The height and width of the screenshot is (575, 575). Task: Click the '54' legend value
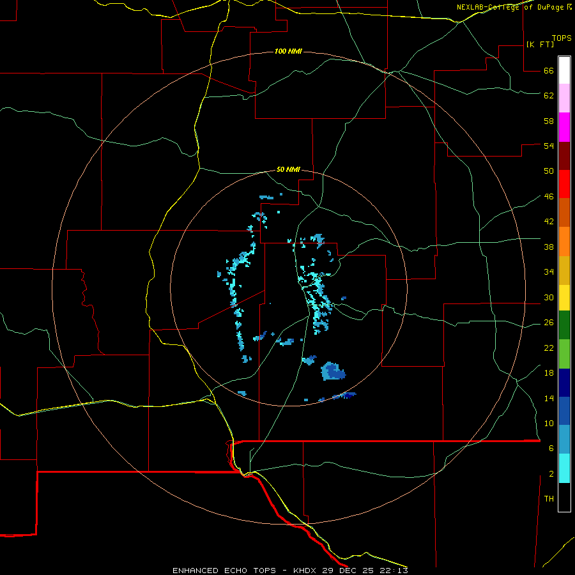549,146
